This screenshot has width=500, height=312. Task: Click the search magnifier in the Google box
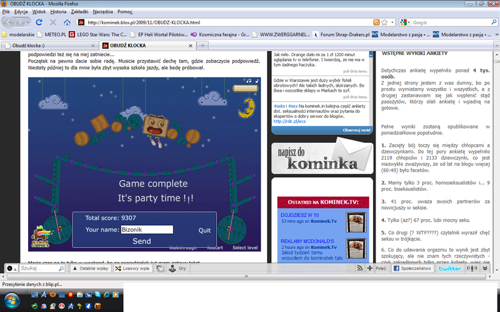click(494, 22)
